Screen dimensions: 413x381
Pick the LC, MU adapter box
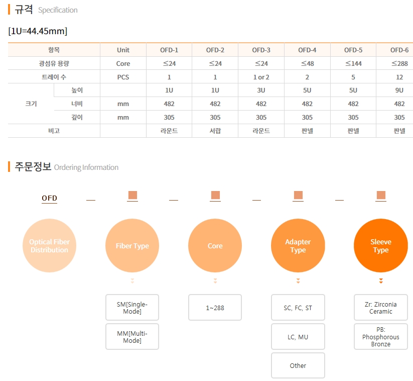[298, 337]
